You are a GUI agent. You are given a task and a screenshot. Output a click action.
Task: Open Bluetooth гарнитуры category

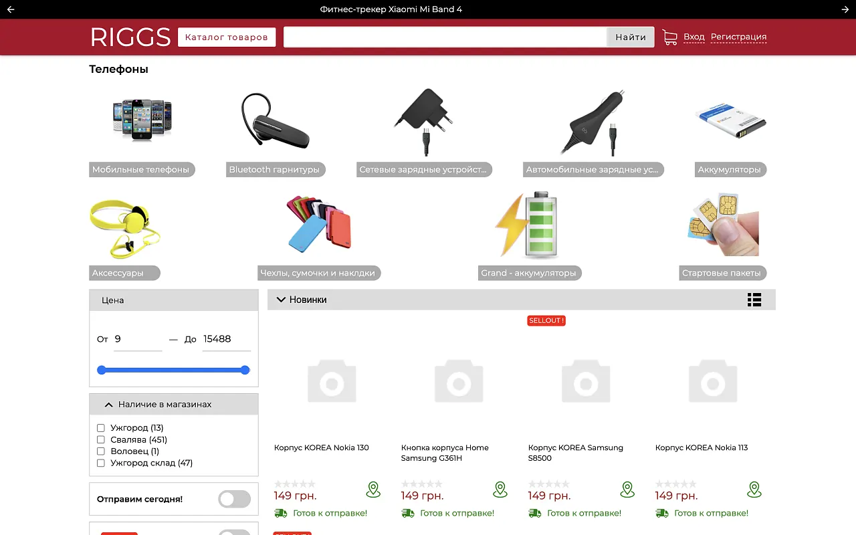click(276, 170)
